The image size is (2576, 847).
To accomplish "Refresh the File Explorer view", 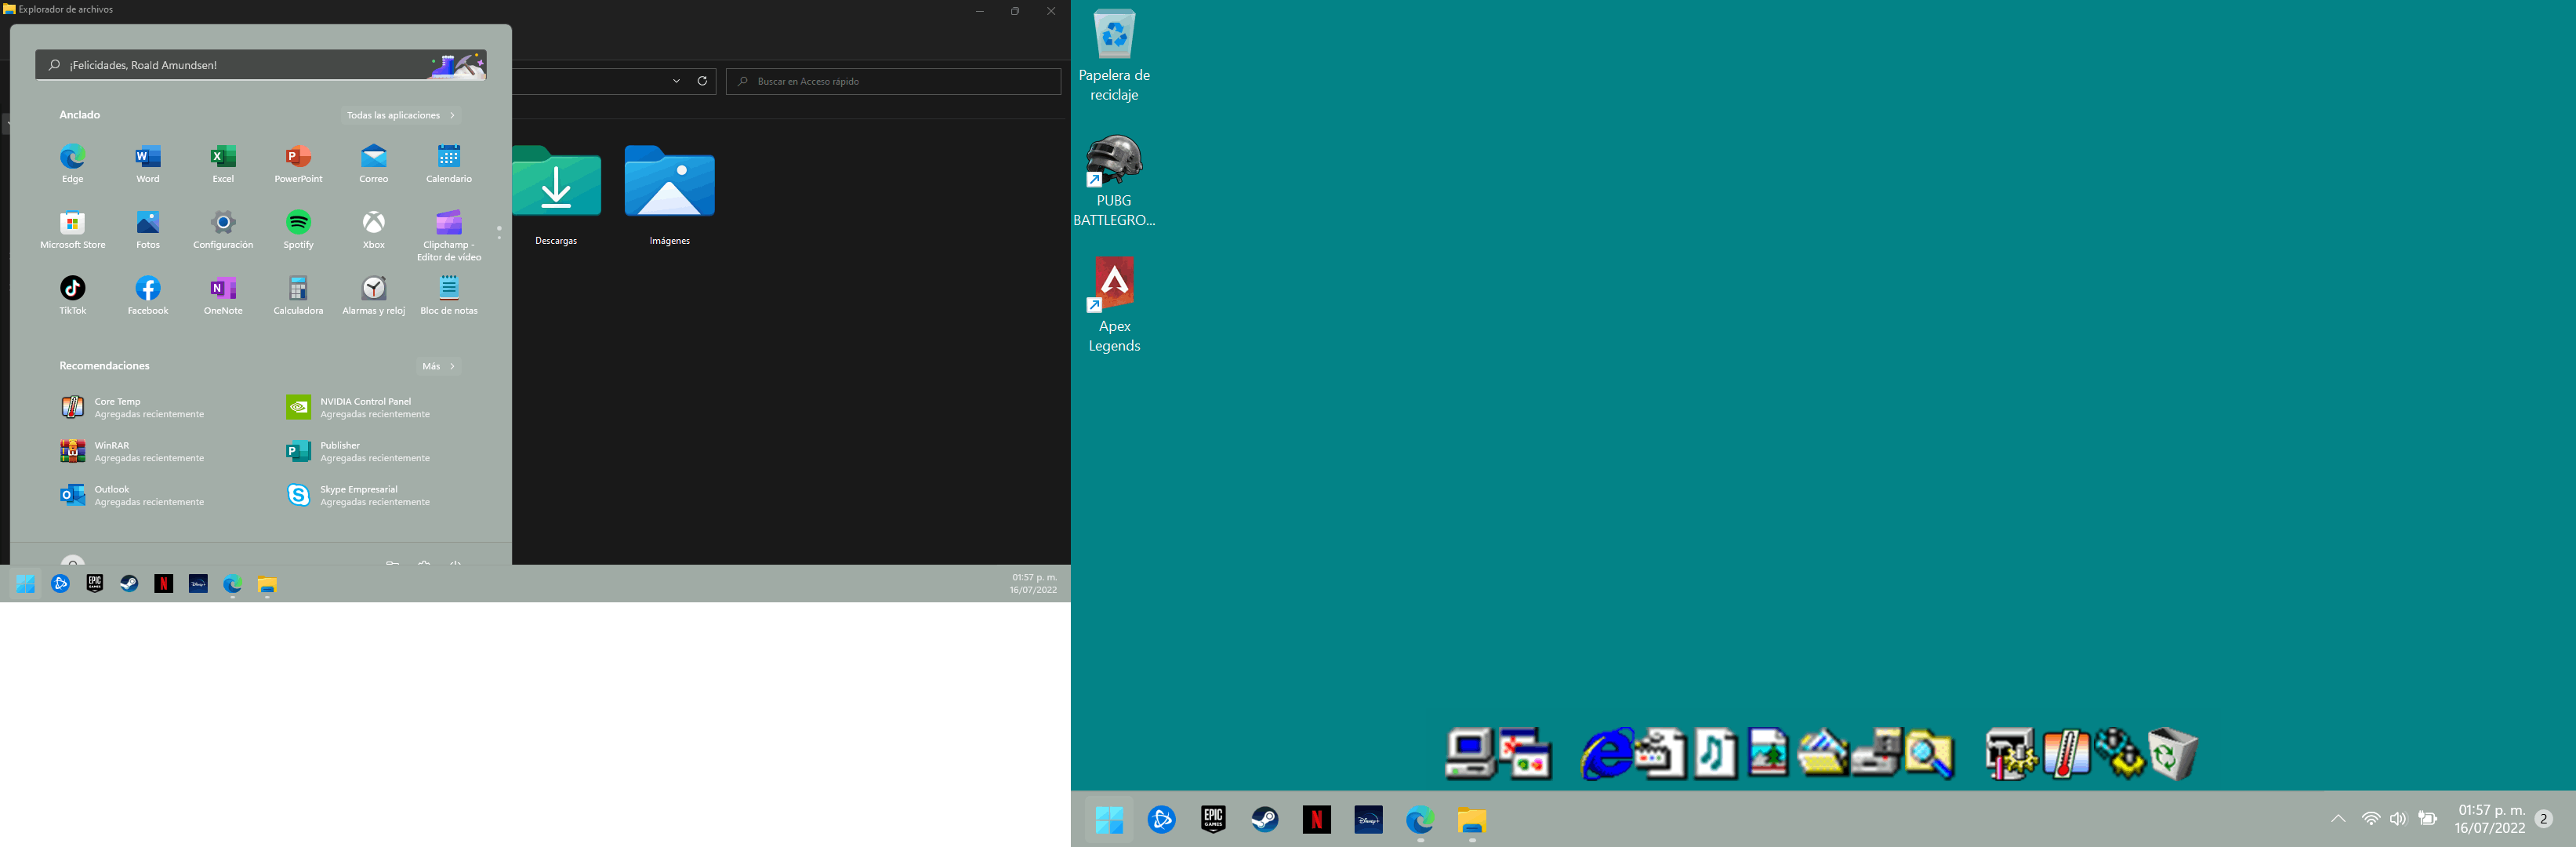I will 702,81.
